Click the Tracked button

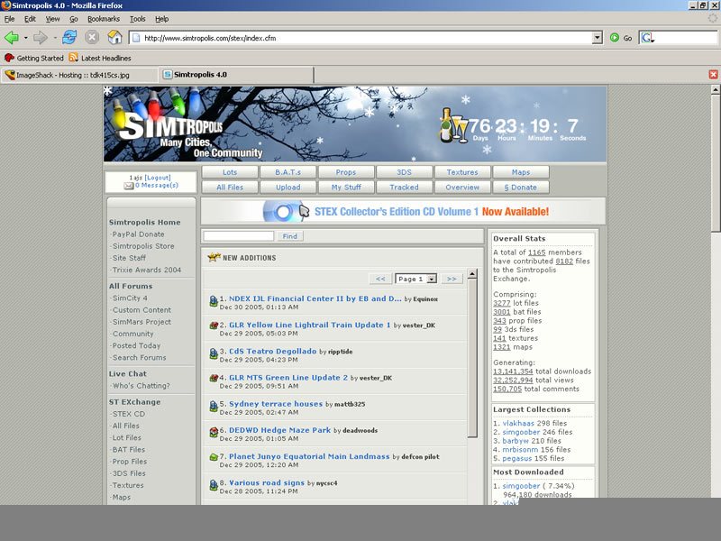click(404, 188)
